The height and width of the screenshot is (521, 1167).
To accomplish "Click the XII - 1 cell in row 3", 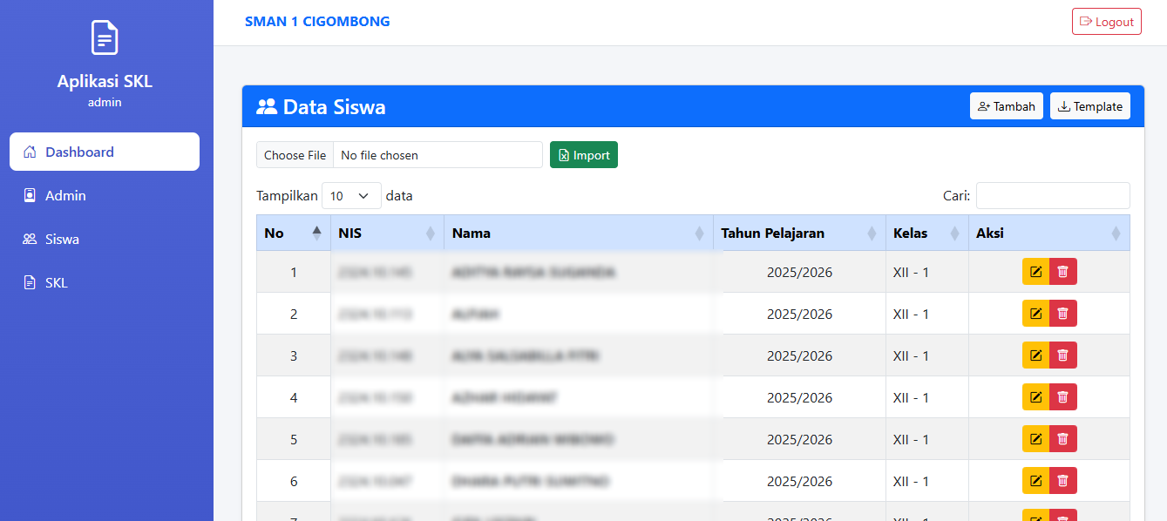I will coord(927,355).
